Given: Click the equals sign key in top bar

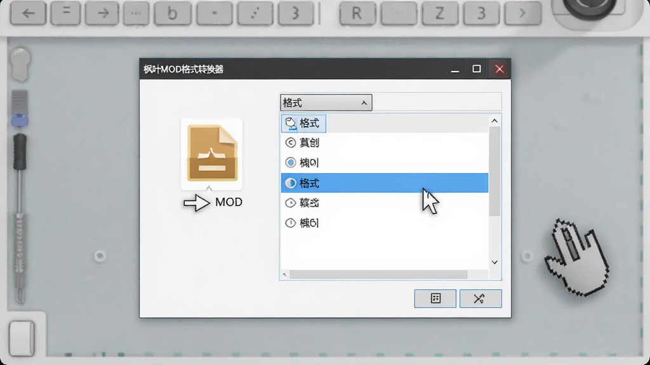Looking at the screenshot, I should point(66,13).
